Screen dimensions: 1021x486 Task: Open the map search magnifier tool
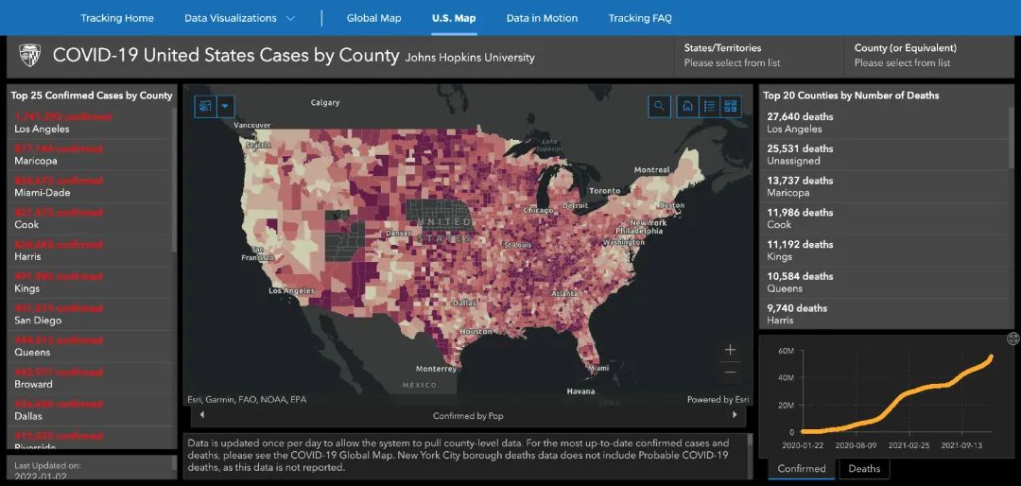pyautogui.click(x=660, y=106)
